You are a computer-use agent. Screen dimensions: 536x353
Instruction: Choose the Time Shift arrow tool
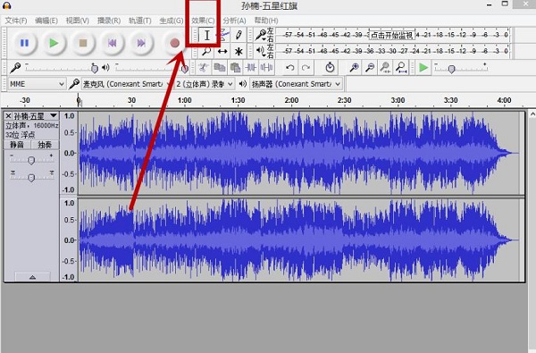[x=222, y=51]
